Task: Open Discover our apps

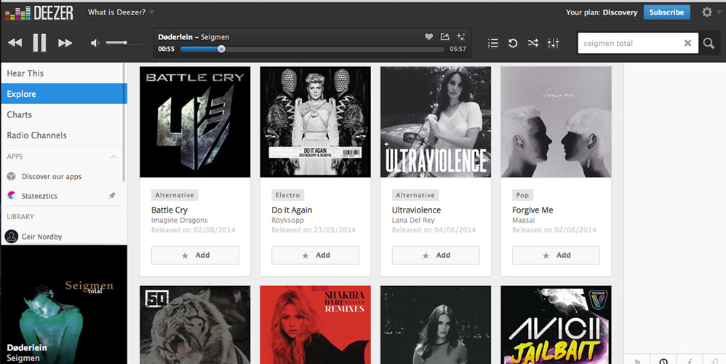Action: (52, 176)
